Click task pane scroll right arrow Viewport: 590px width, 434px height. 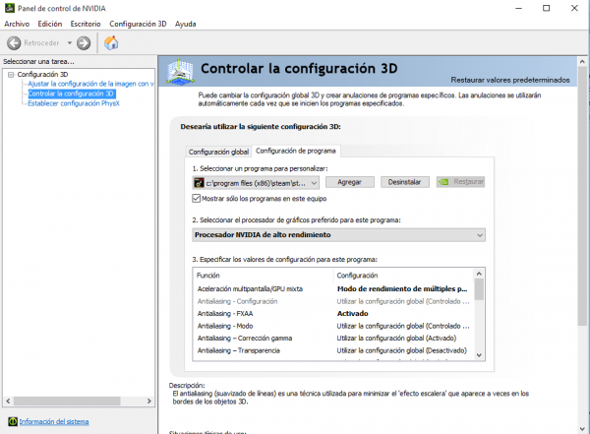149,401
